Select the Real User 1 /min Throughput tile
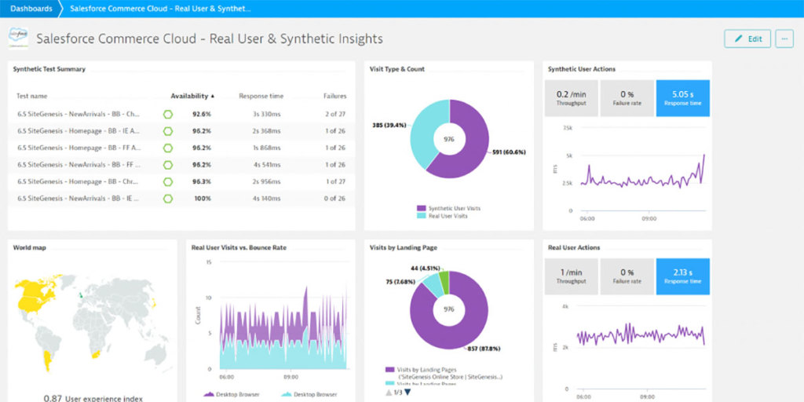The width and height of the screenshot is (804, 402). point(571,276)
